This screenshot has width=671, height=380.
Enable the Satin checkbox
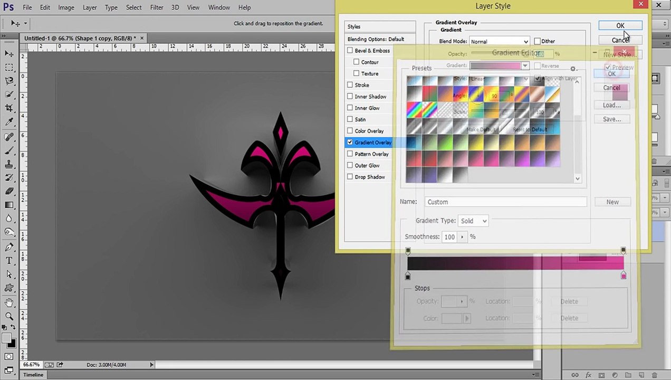click(x=350, y=119)
